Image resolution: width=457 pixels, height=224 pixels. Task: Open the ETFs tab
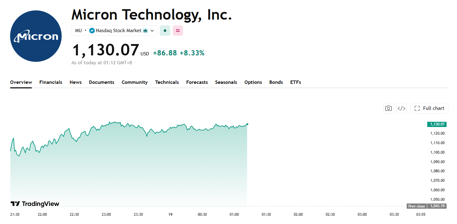pos(296,82)
